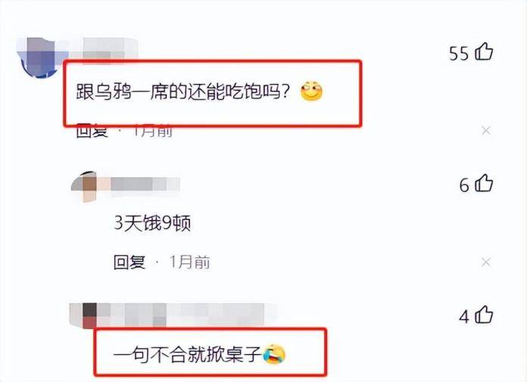Image resolution: width=527 pixels, height=382 pixels.
Task: Reply to the '跟乌鸦一席的' comment
Action: (x=92, y=132)
